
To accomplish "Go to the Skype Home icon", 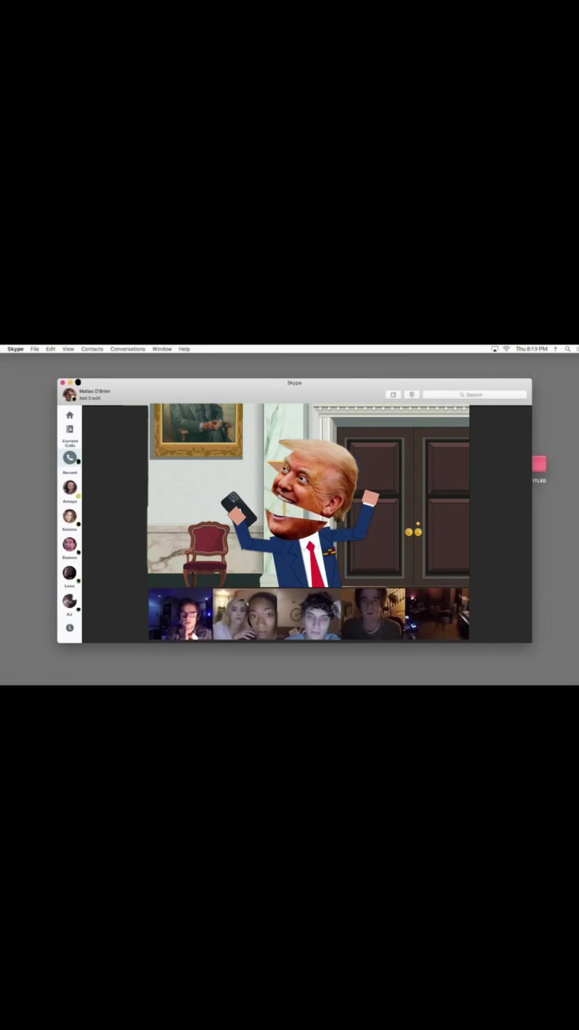I will [x=70, y=415].
